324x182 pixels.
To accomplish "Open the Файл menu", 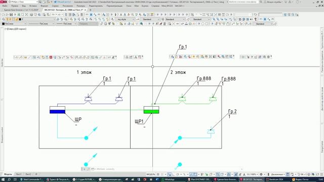I will point(5,6).
